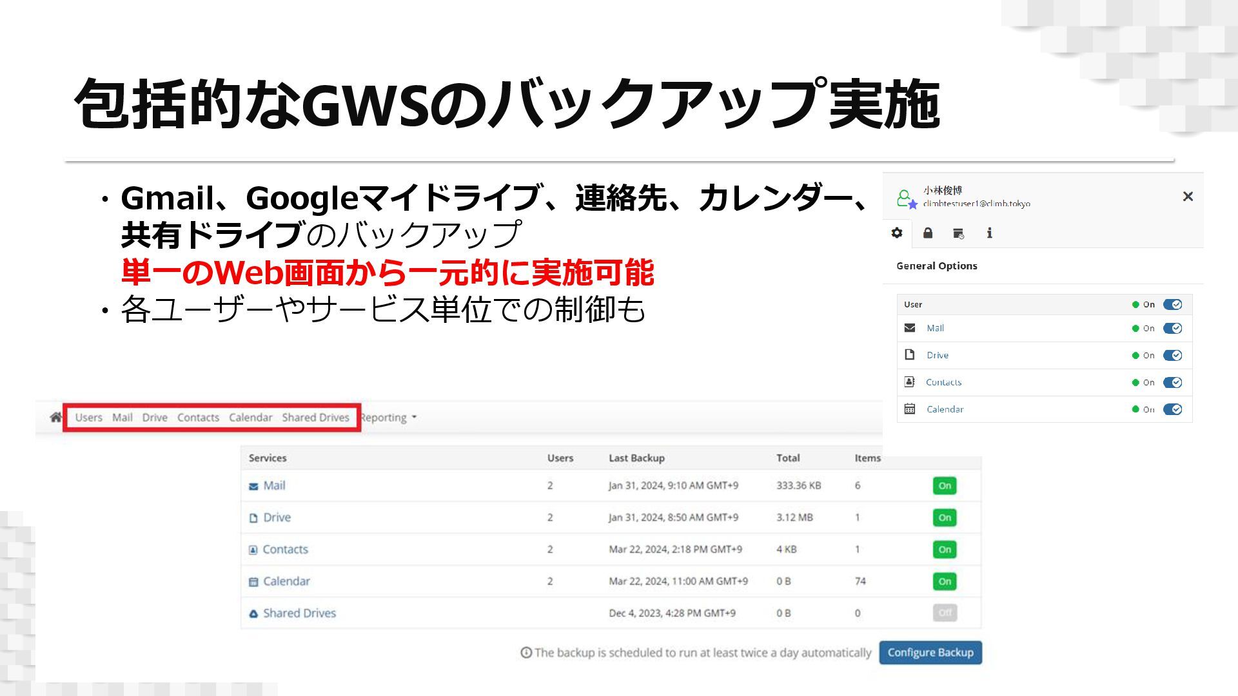
Task: Open the Drive menu in navbar
Action: click(155, 418)
